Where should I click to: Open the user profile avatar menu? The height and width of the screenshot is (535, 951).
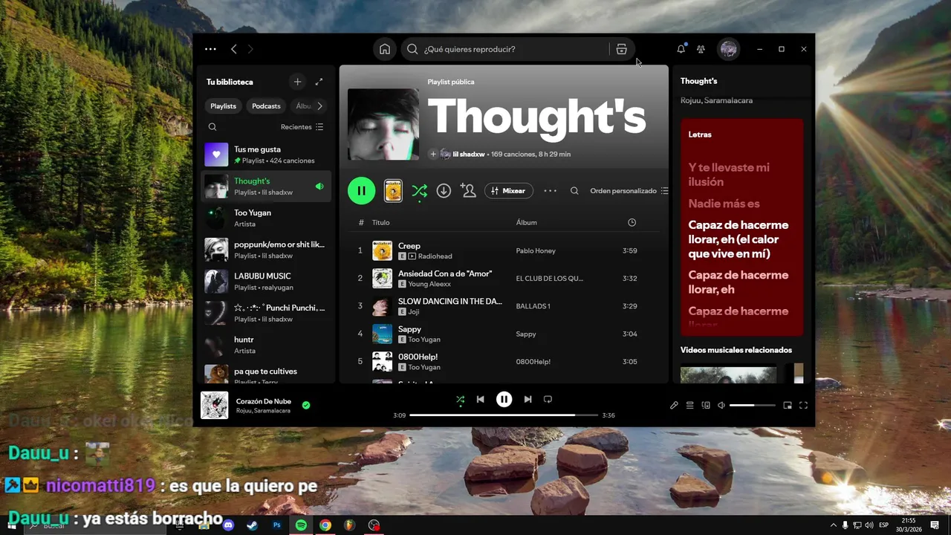(x=728, y=49)
